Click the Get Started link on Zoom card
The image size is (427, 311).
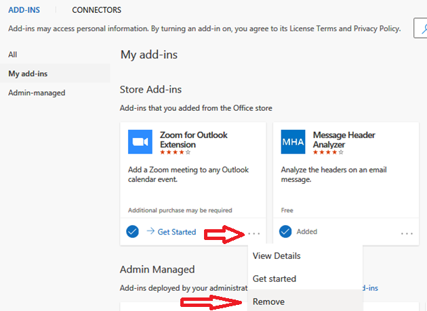176,232
